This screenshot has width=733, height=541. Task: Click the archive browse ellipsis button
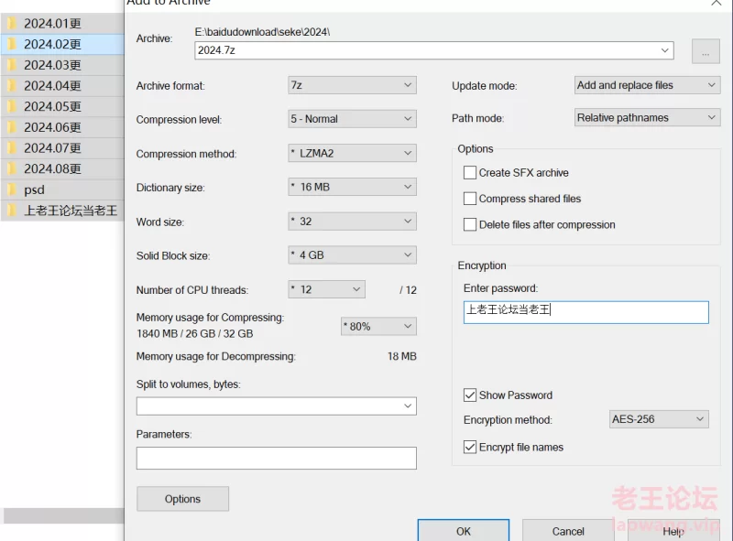[706, 51]
